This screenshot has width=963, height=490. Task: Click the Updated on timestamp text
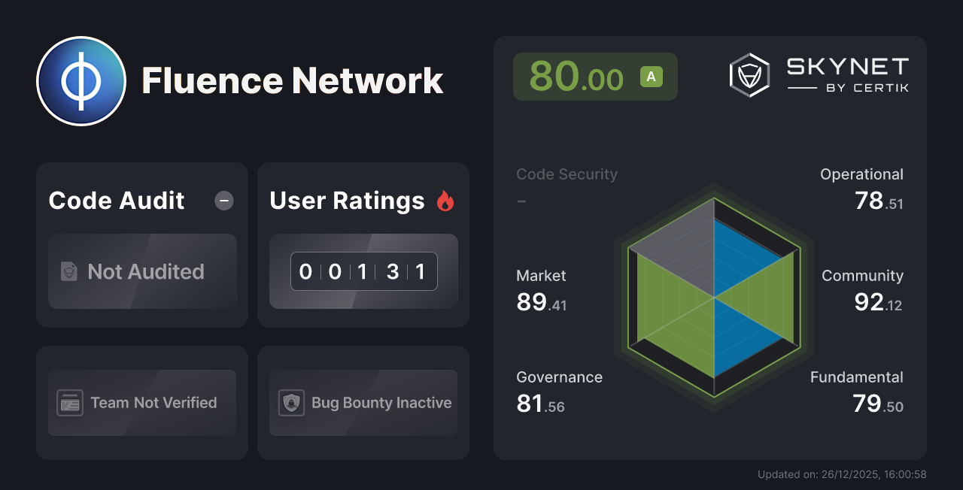(x=843, y=474)
